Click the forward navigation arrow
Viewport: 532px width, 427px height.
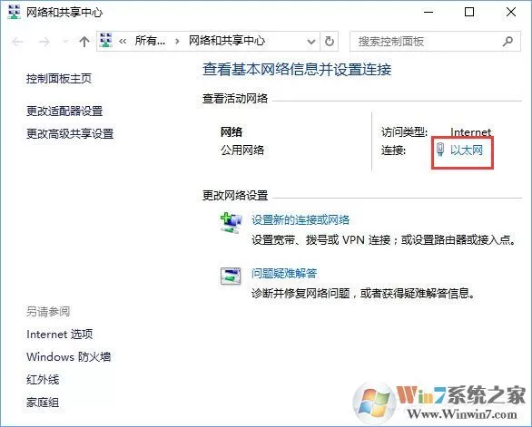point(44,42)
